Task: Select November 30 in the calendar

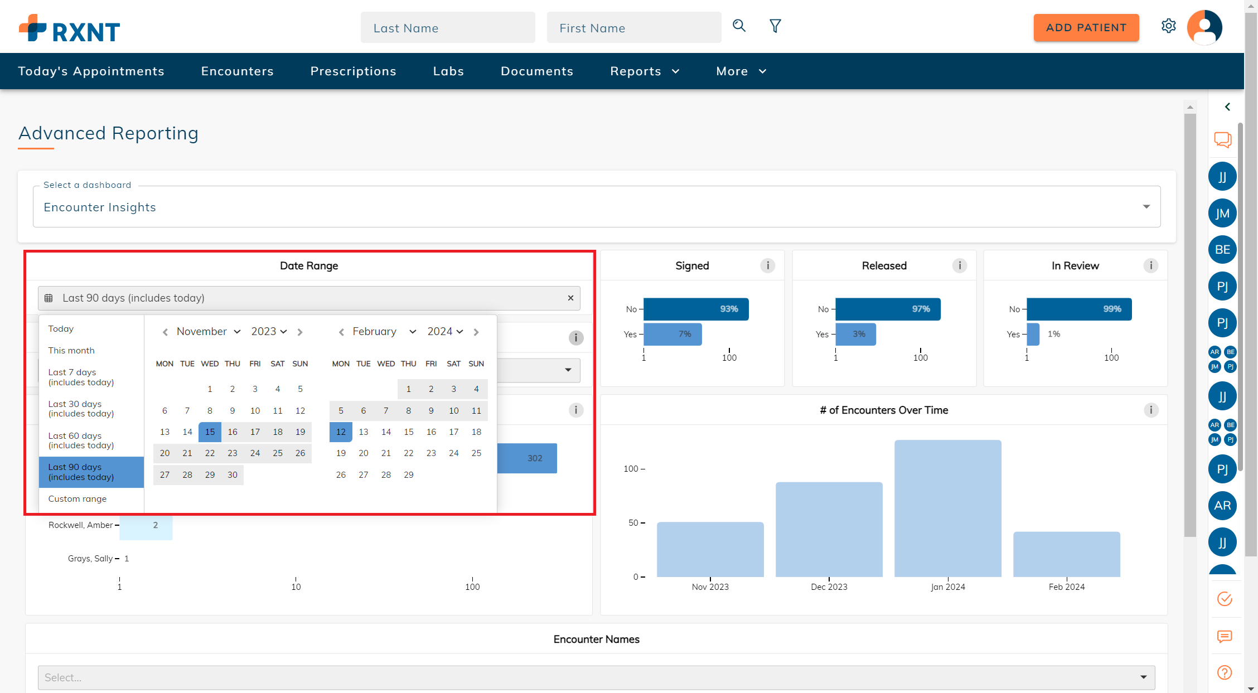Action: [232, 474]
